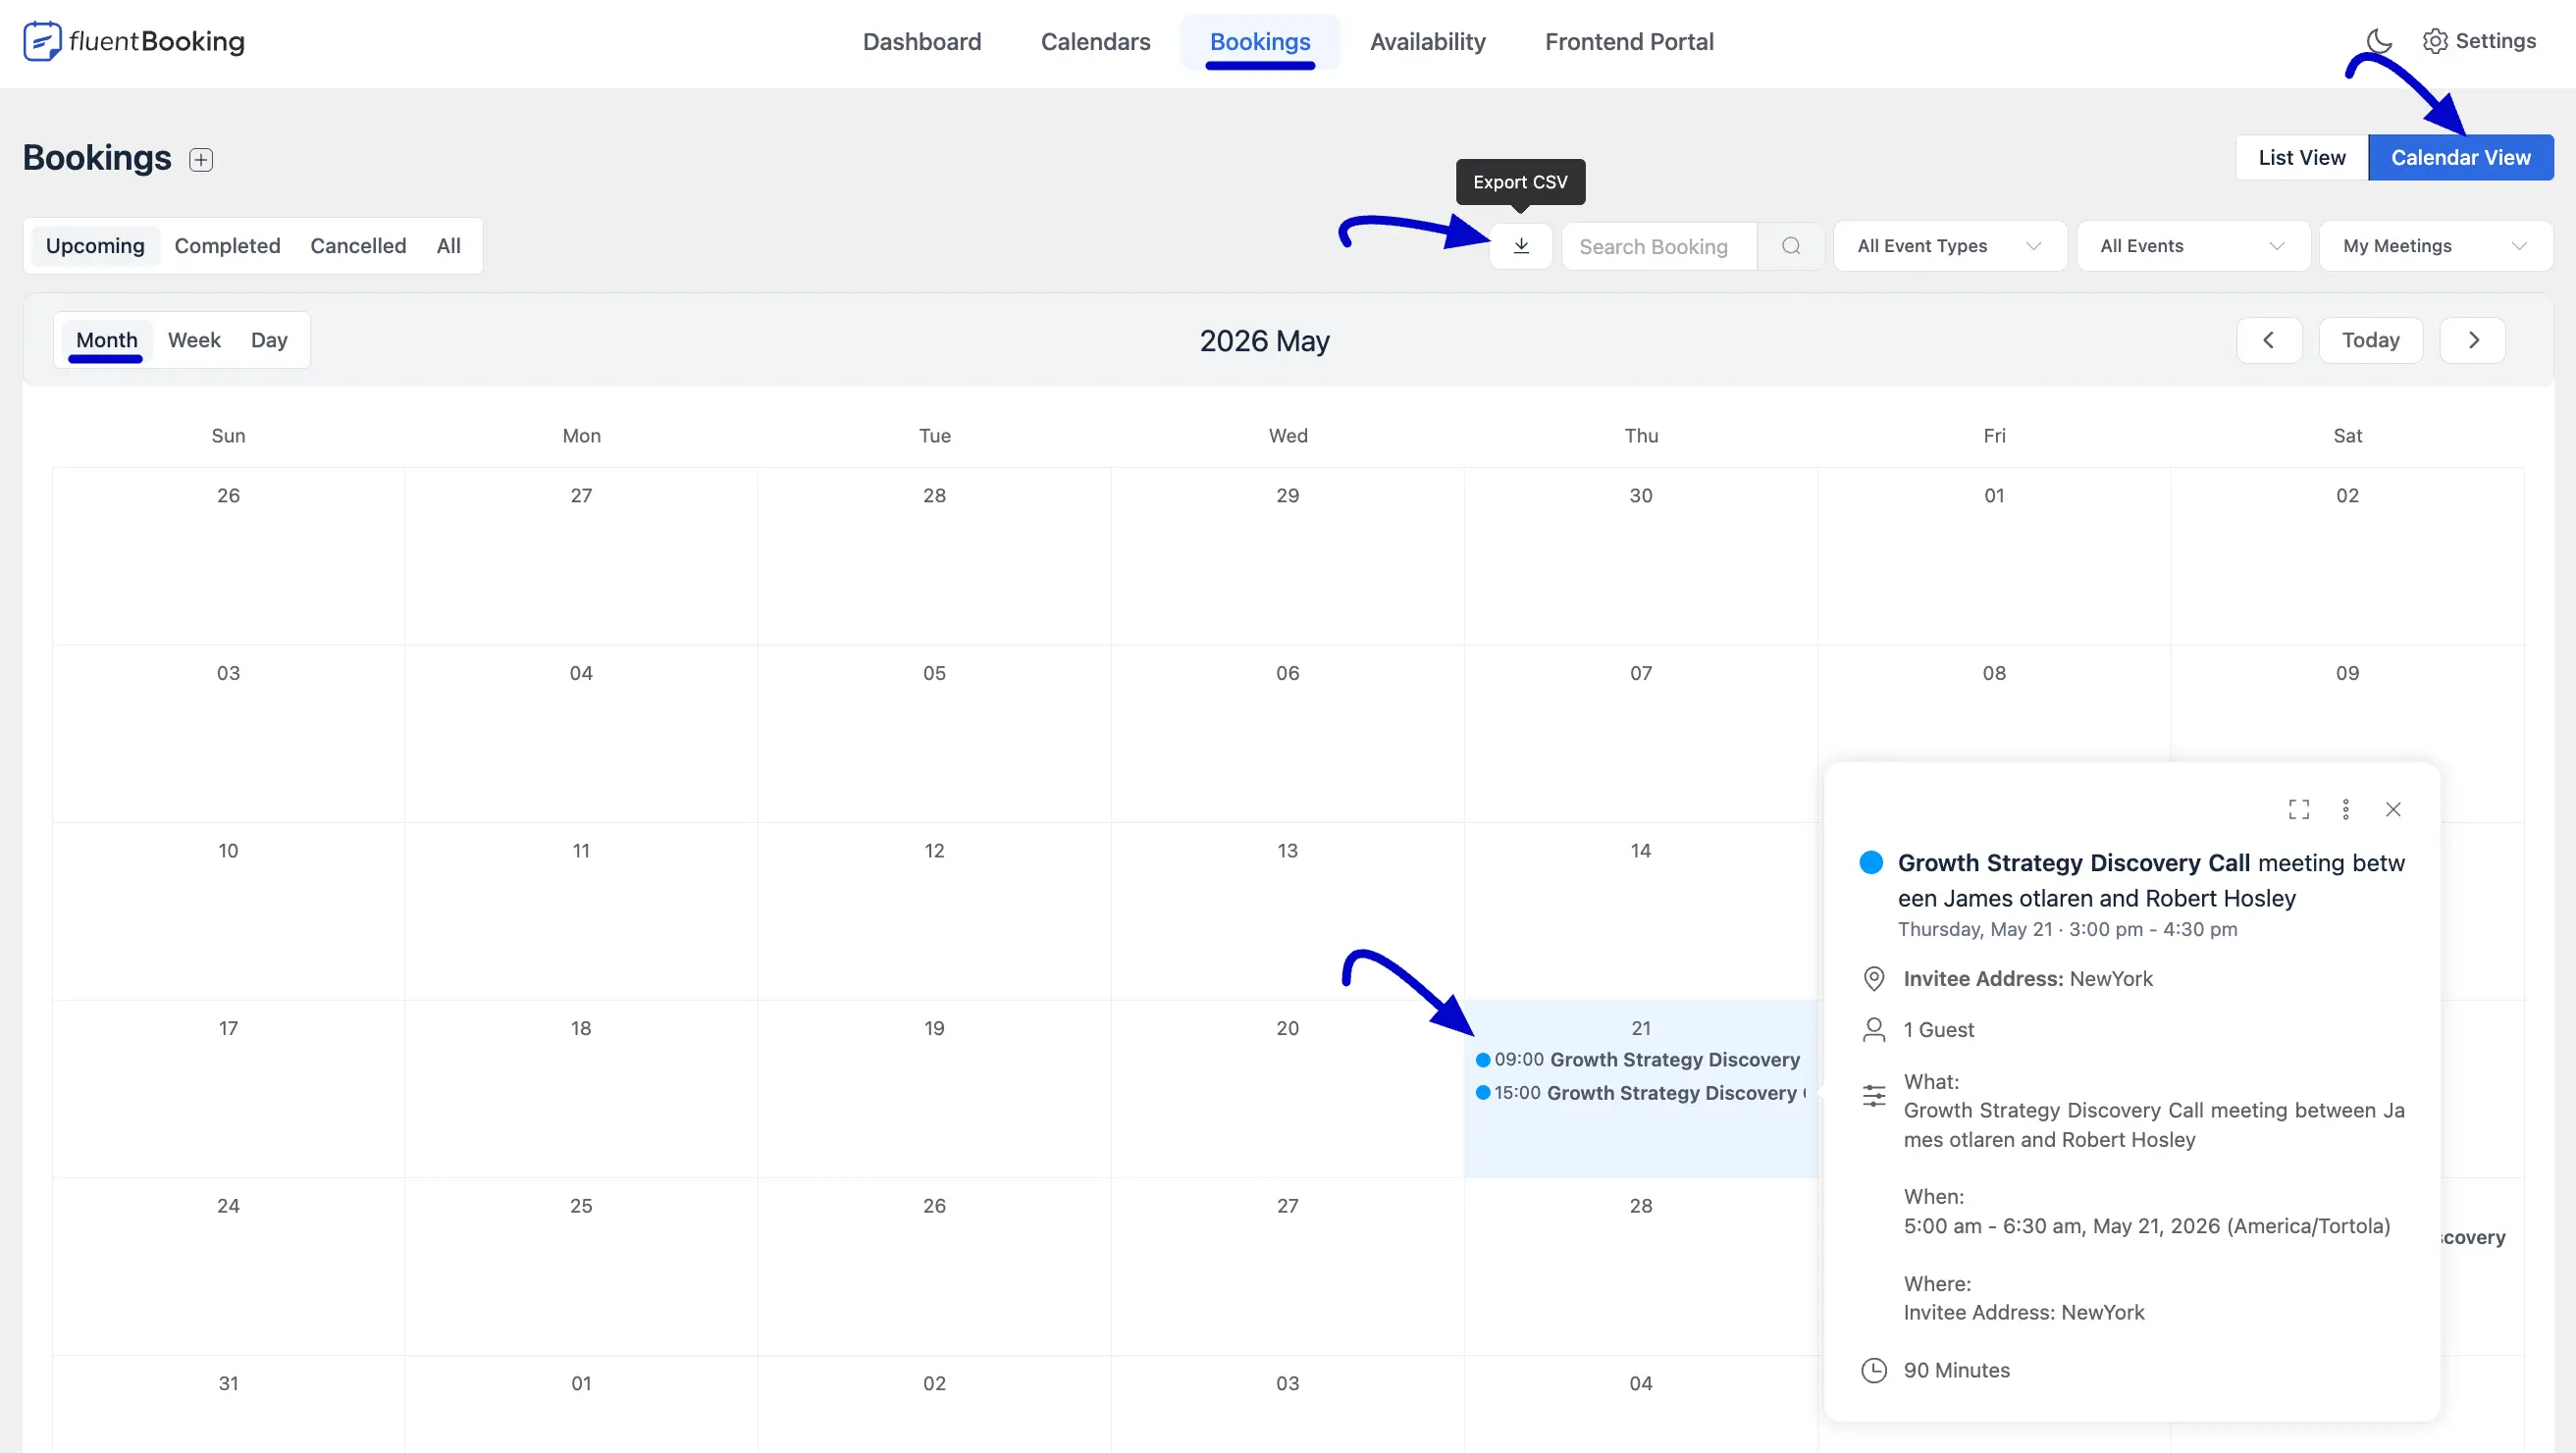The image size is (2576, 1453).
Task: Open the Availability menu
Action: pyautogui.click(x=1428, y=41)
